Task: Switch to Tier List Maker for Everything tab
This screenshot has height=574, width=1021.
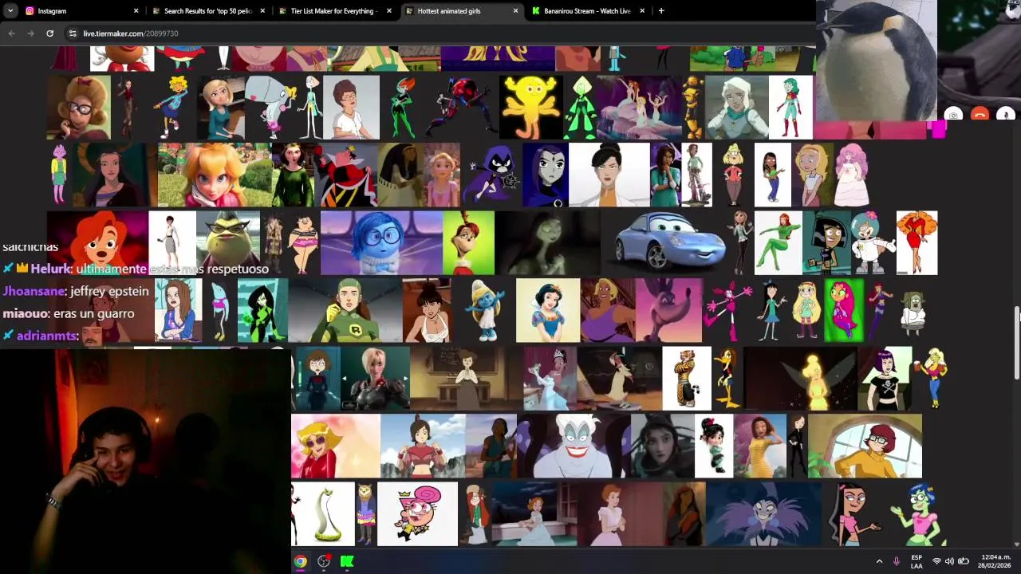Action: pyautogui.click(x=333, y=11)
